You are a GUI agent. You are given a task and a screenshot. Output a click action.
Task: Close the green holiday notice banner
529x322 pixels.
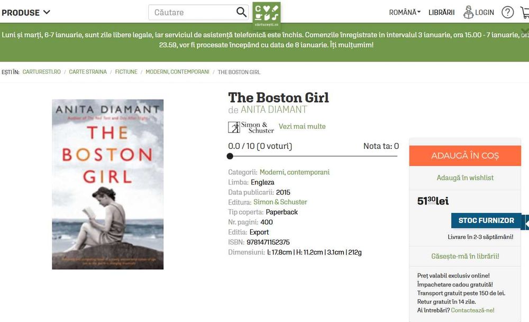pyautogui.click(x=525, y=30)
